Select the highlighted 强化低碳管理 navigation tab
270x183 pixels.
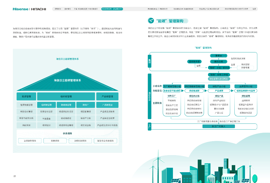point(112,9)
